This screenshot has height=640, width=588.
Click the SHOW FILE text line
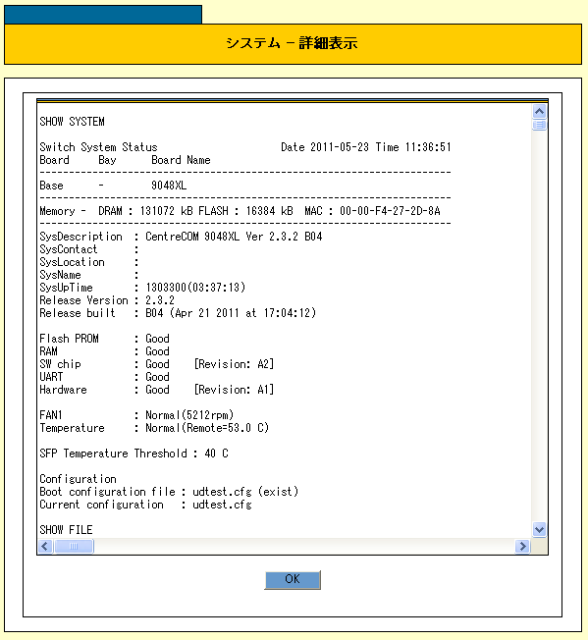66,530
